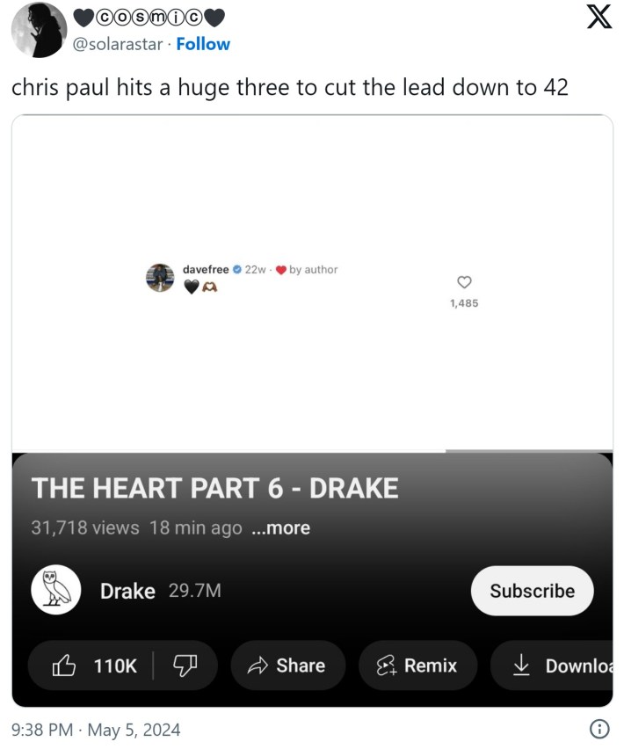Expand description with ...more
This screenshot has height=749, width=624.
pos(280,528)
